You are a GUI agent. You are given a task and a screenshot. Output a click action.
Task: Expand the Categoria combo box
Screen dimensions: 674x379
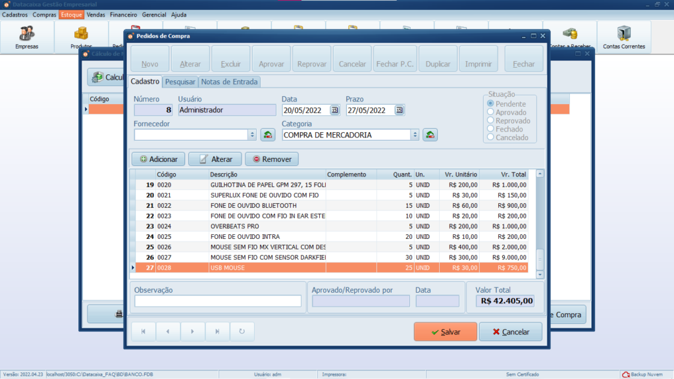pyautogui.click(x=415, y=135)
